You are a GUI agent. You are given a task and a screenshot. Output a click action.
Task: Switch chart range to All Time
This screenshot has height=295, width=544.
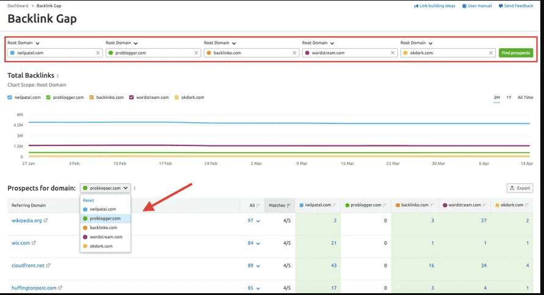point(525,98)
